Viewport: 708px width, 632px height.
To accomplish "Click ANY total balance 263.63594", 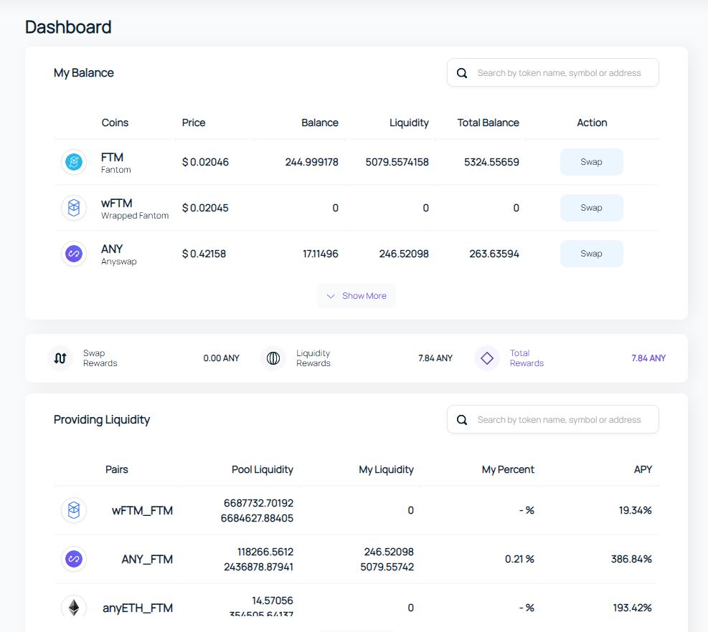I will click(494, 254).
